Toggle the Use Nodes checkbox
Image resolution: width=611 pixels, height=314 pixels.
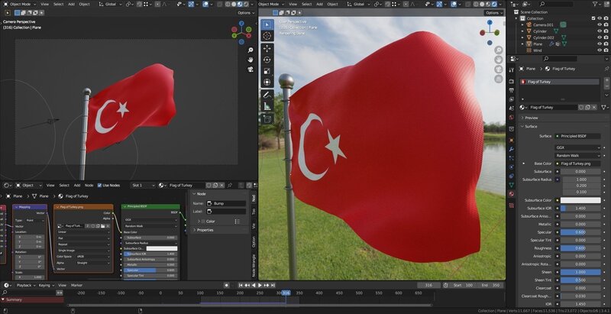click(x=99, y=185)
